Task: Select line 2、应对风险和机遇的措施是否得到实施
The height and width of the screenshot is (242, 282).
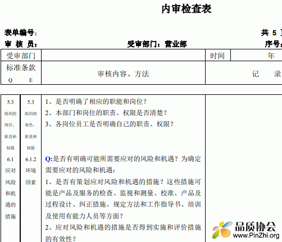Action: click(x=123, y=227)
